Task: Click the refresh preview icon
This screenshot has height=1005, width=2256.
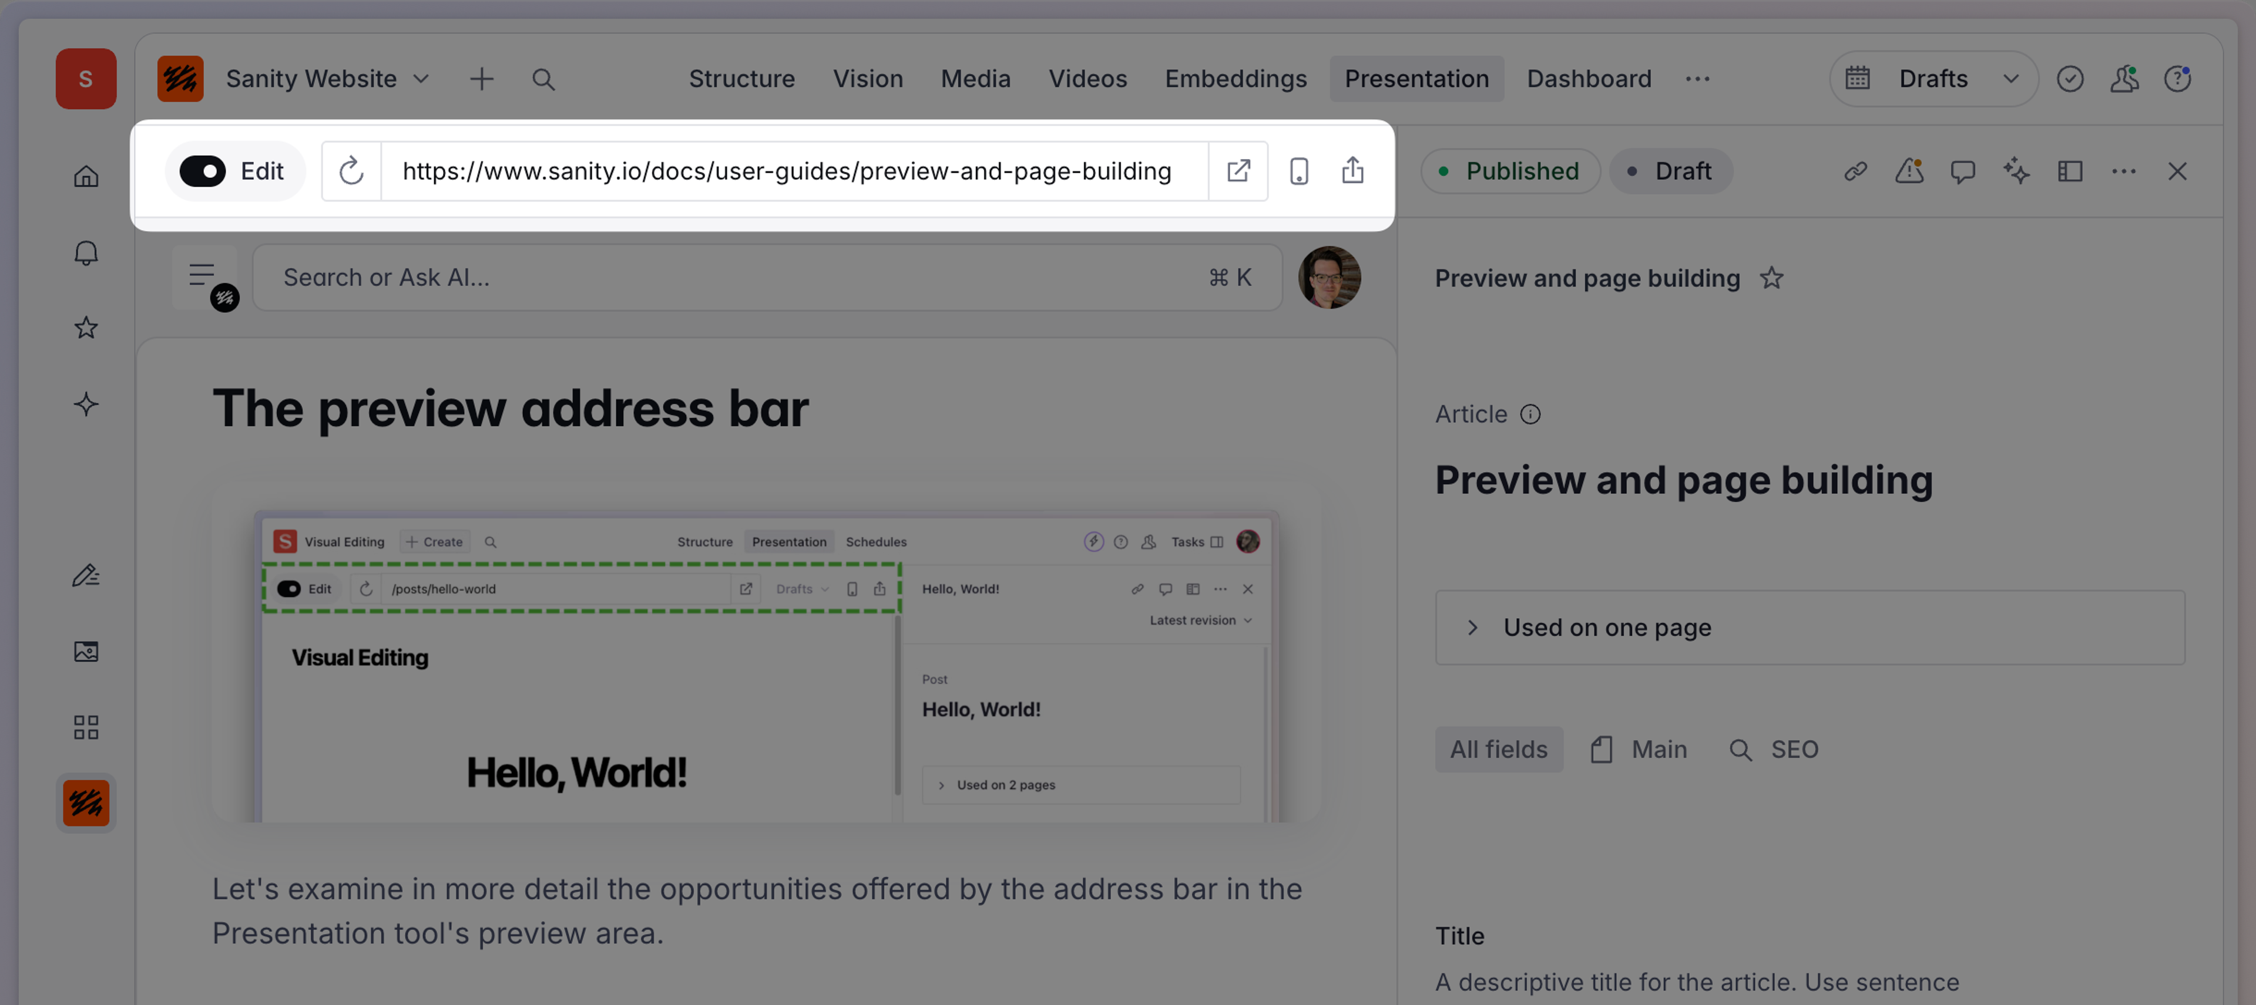Action: click(351, 171)
